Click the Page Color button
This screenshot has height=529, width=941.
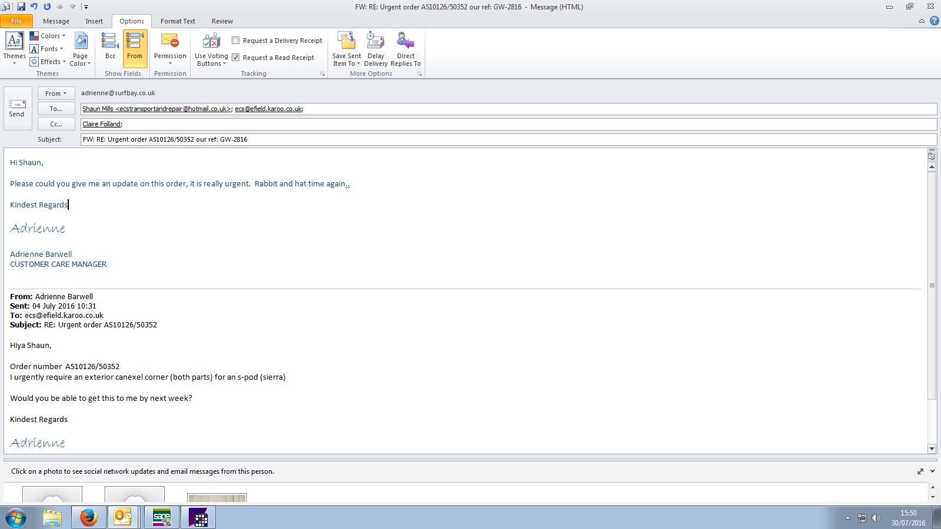coord(81,49)
